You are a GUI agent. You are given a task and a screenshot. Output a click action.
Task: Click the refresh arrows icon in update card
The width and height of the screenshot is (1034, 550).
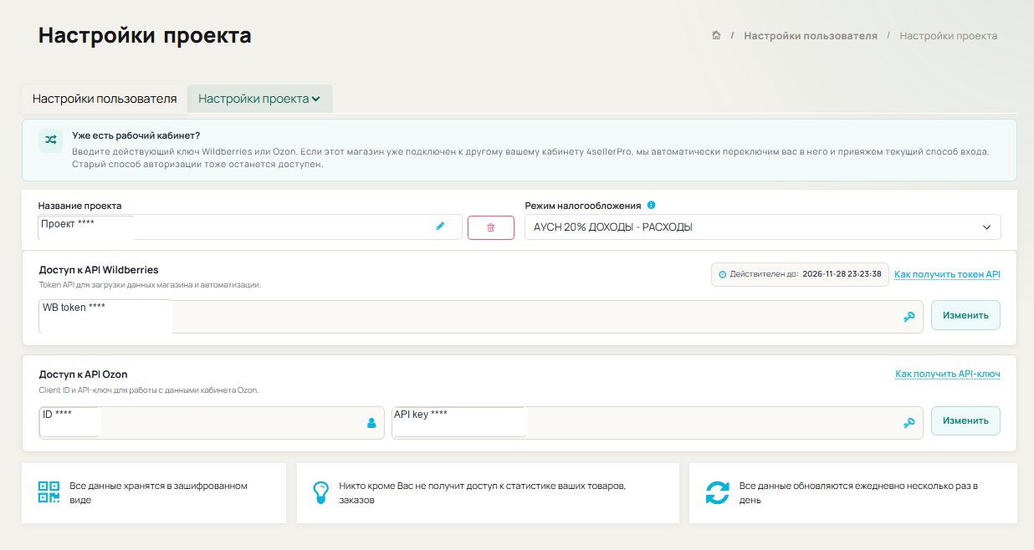[x=718, y=492]
